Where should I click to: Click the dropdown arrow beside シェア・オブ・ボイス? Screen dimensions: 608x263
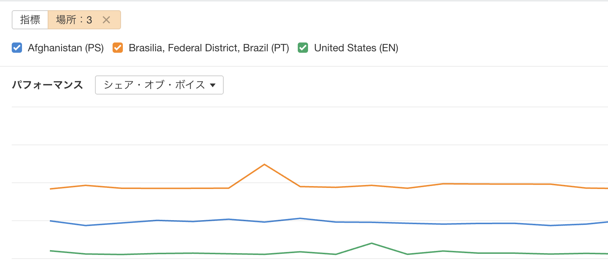213,85
